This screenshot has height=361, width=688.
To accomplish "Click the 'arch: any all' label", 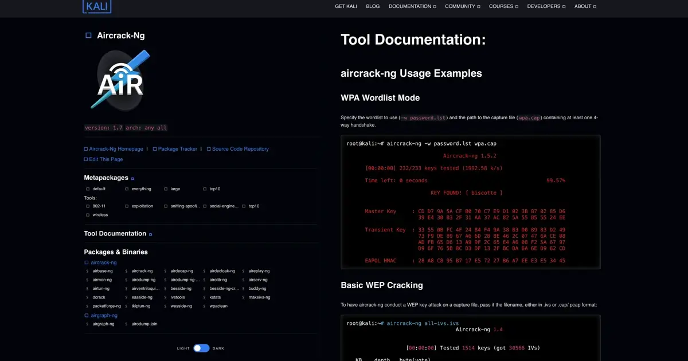I will tap(146, 128).
